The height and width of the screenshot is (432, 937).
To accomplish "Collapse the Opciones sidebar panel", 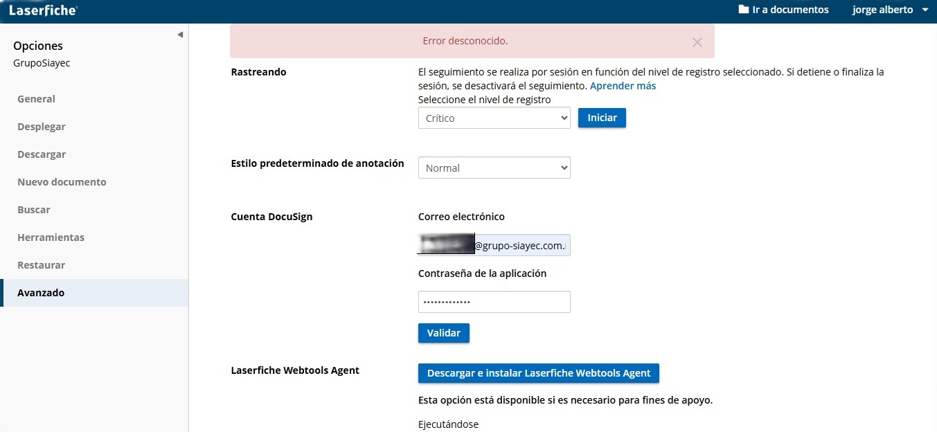I will tap(180, 35).
